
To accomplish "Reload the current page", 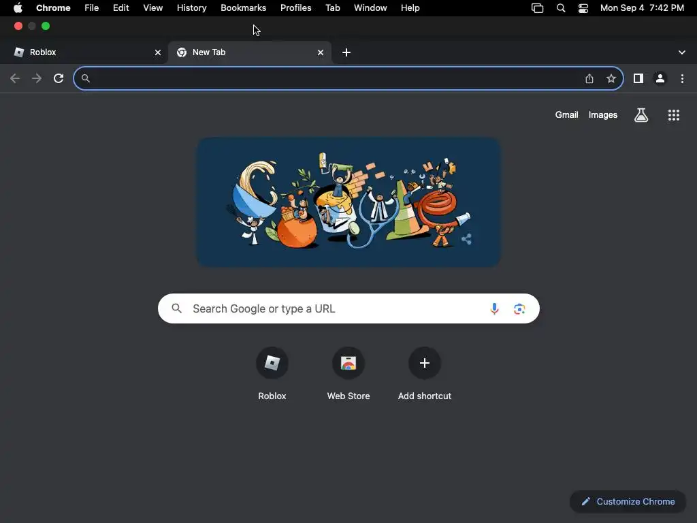I will pos(59,79).
